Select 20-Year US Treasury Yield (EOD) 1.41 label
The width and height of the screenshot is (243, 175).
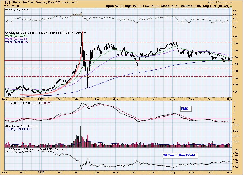pos(37,149)
